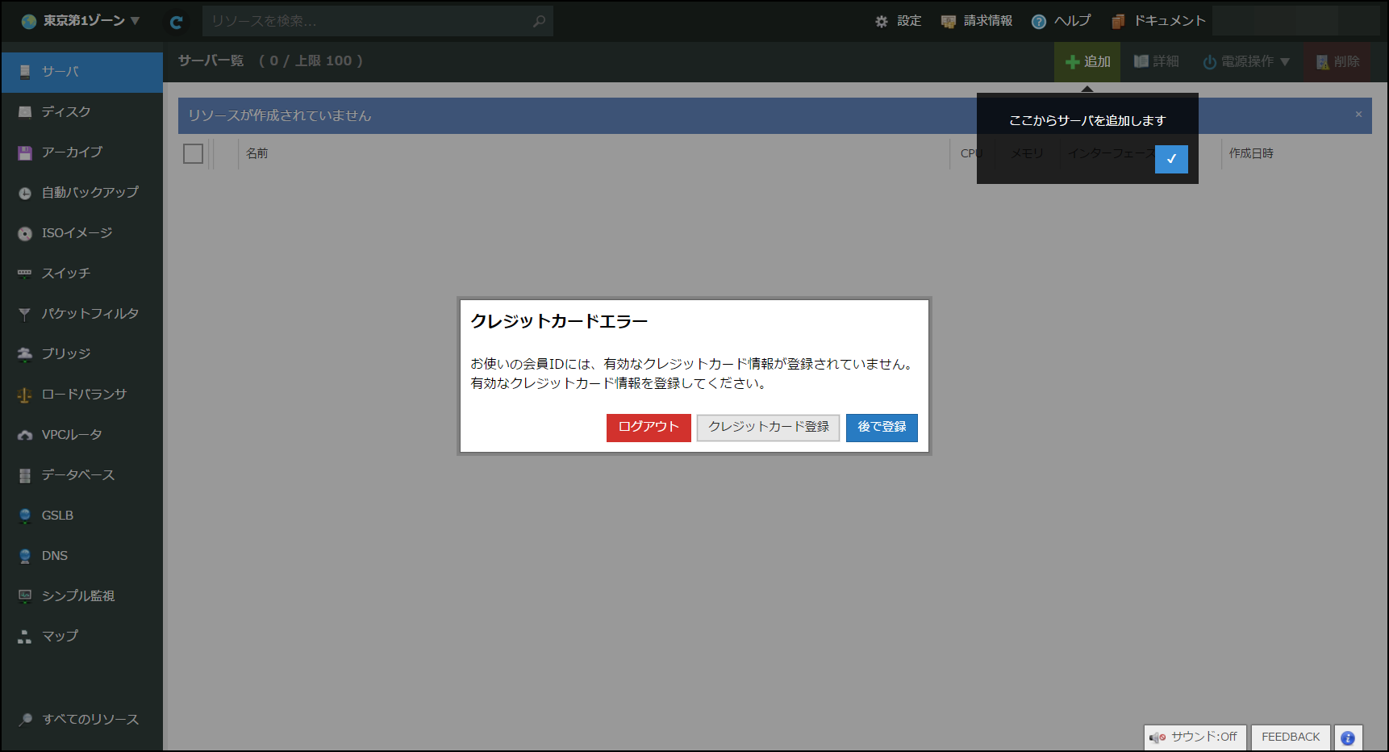The image size is (1389, 752).
Task: Open the 電源操作 dropdown menu
Action: point(1246,62)
